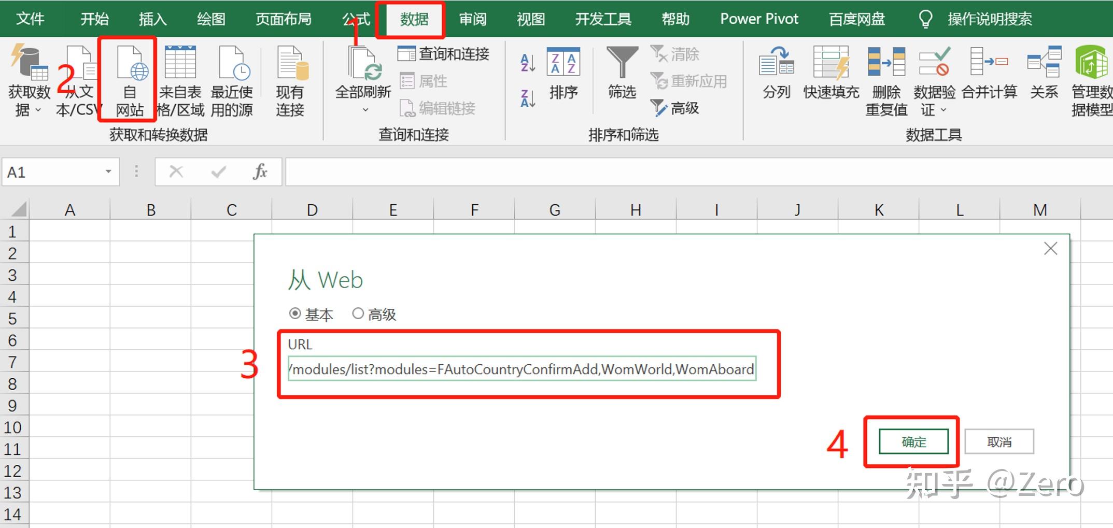This screenshot has width=1113, height=528.
Task: Choose From Table/Range (来自表格/区域)
Action: [180, 81]
